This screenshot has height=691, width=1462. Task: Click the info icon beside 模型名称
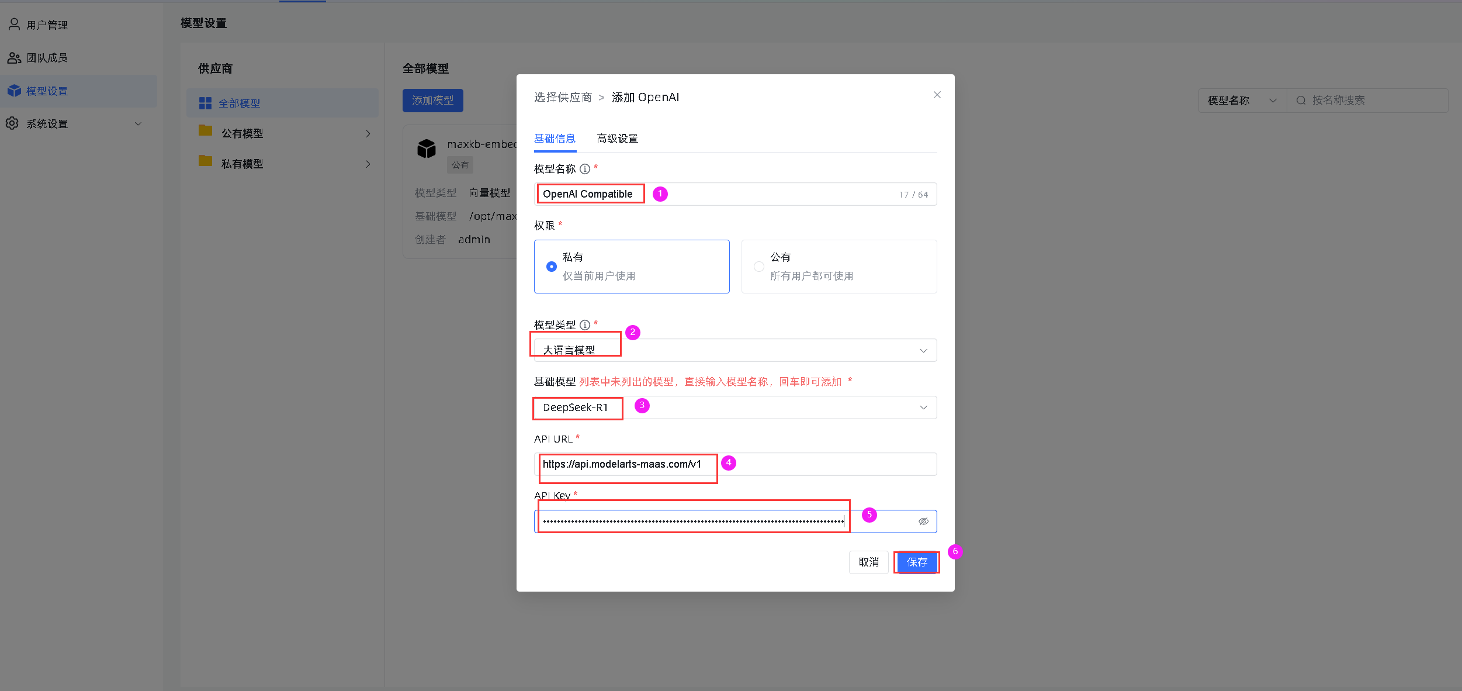585,168
